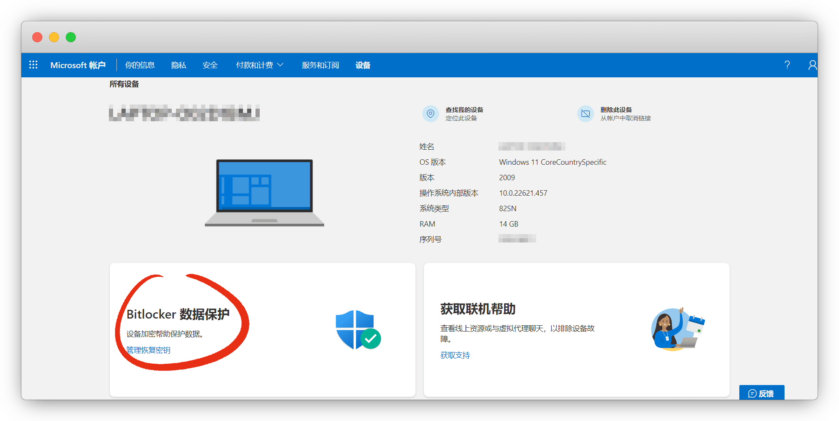Click the 查找我的设备 text link
839x421 pixels.
(x=464, y=110)
